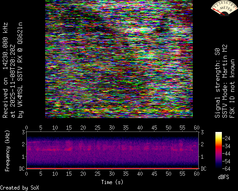Click the 'FSK ID not known' label
The width and height of the screenshot is (238, 191).
tap(232, 89)
